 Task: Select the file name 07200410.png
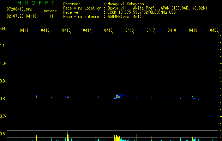click(19, 10)
